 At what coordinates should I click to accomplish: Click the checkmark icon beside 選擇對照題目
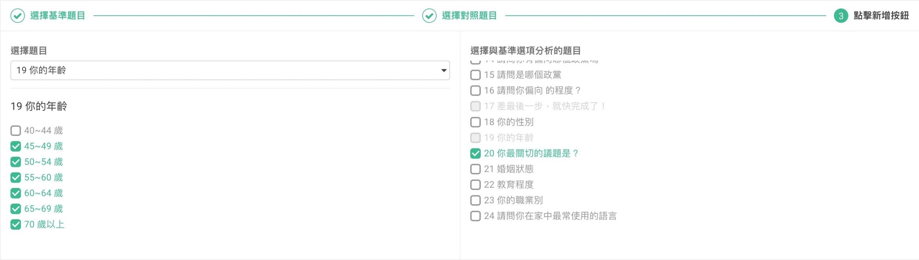pos(429,16)
